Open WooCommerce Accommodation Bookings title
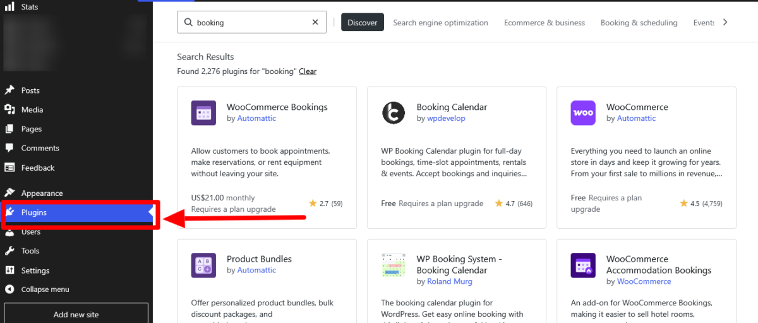758x323 pixels. point(659,265)
